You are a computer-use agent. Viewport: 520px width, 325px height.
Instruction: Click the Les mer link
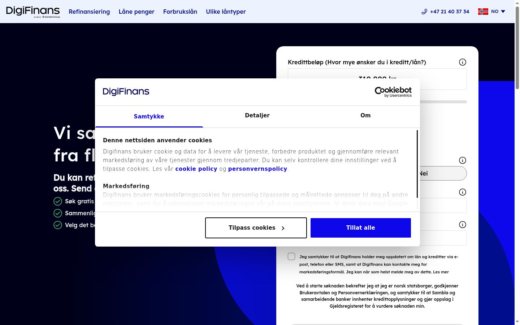coord(441,272)
